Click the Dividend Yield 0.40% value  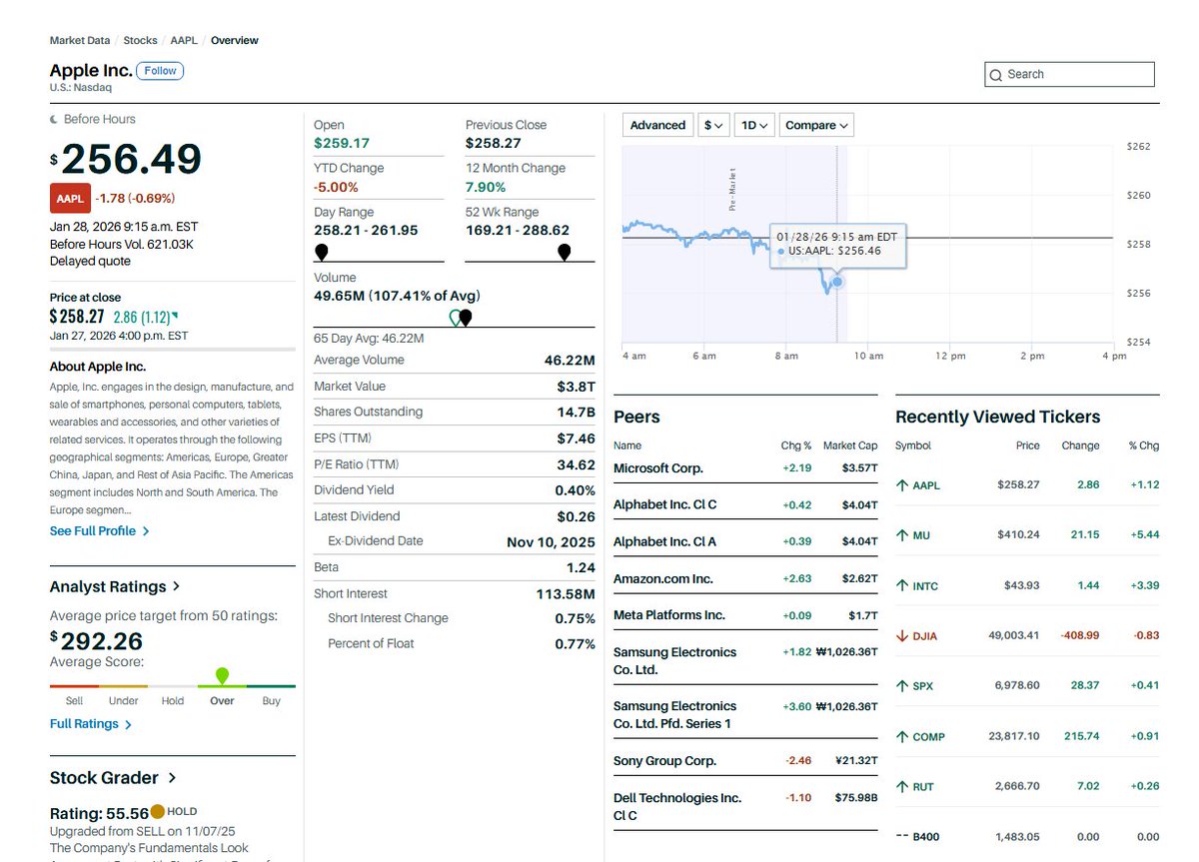pos(575,490)
